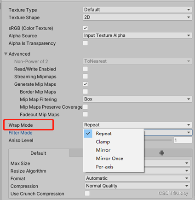Click the Filter Mode label
This screenshot has width=195, height=200.
(x=20, y=133)
